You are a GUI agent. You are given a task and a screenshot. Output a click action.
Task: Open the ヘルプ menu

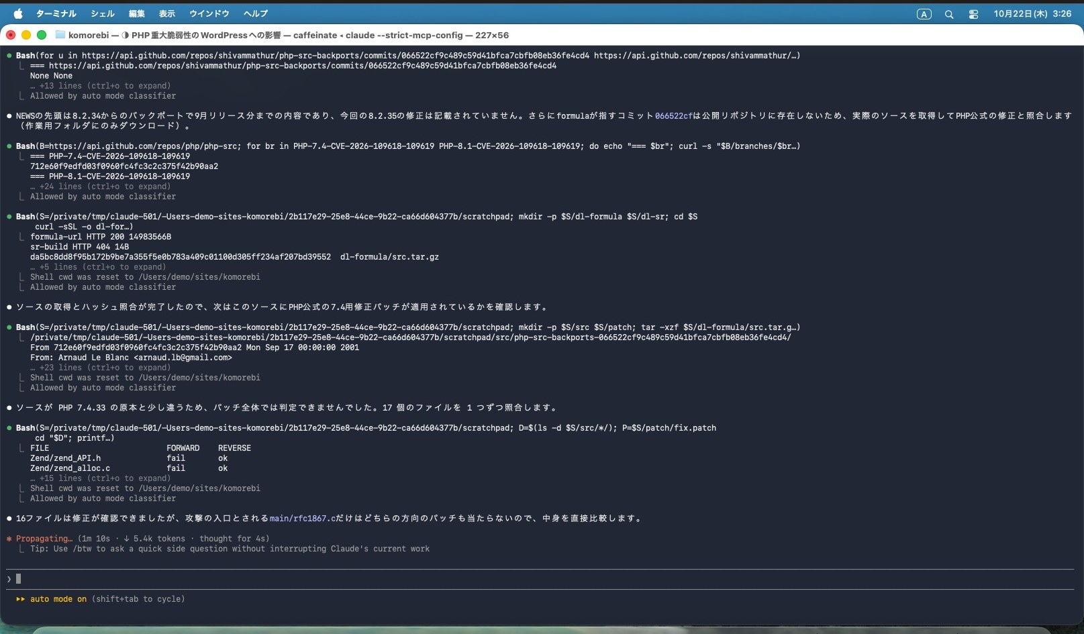pyautogui.click(x=256, y=13)
